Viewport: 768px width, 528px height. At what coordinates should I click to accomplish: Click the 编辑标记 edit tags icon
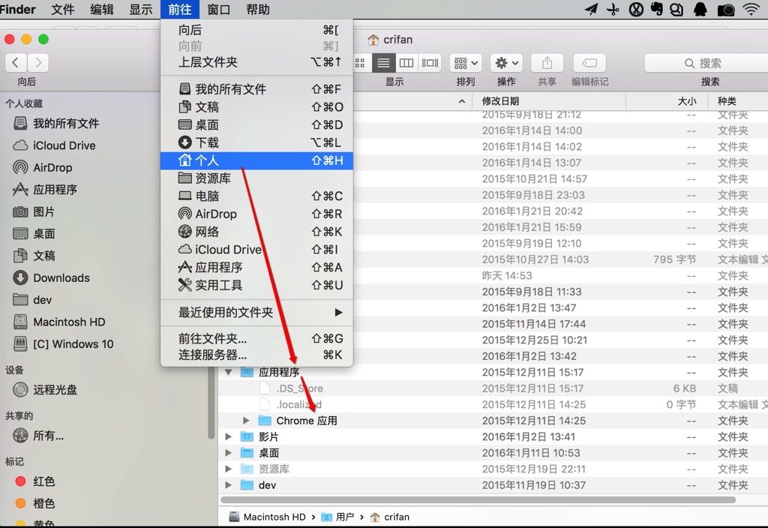589,63
